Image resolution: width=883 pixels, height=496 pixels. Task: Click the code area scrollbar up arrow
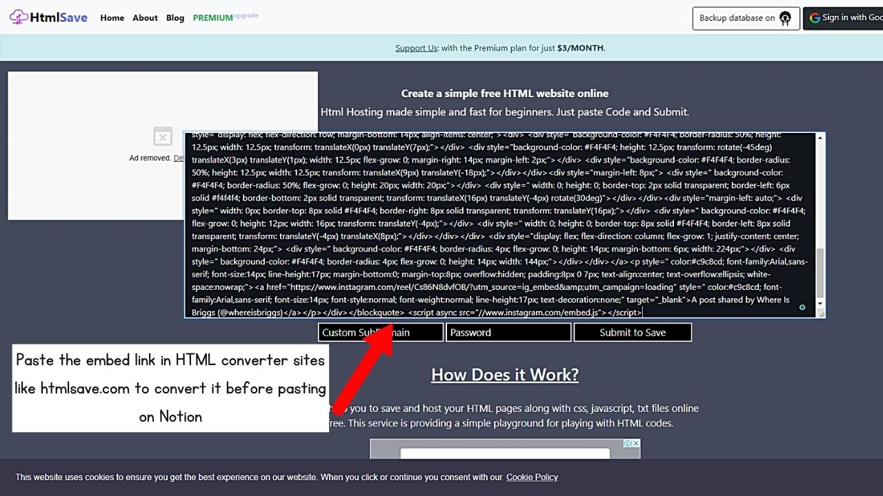click(820, 138)
